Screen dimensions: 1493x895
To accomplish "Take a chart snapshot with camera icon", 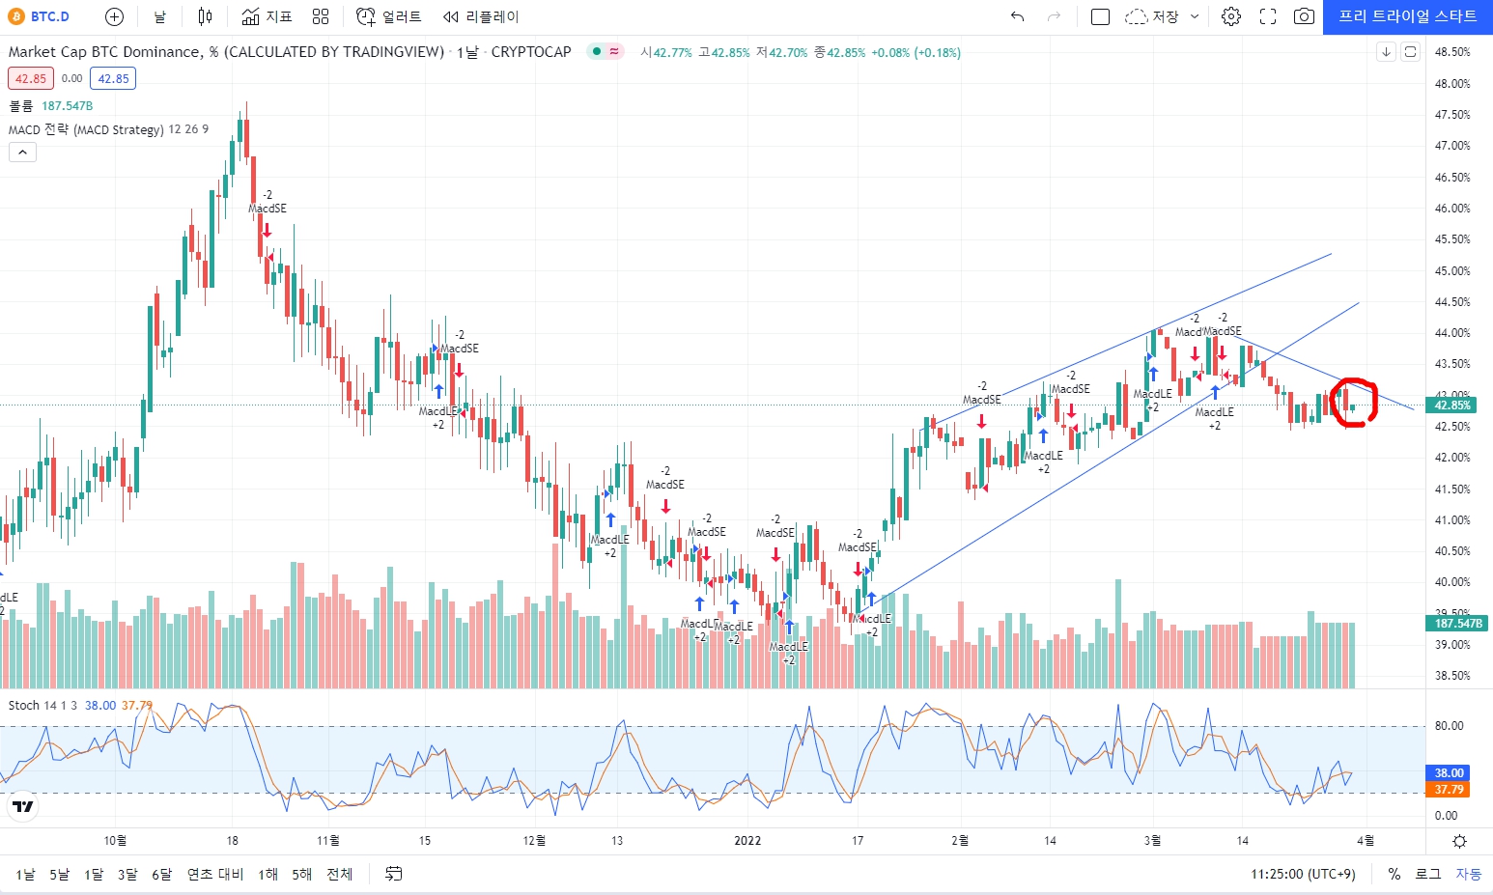I will 1304,16.
